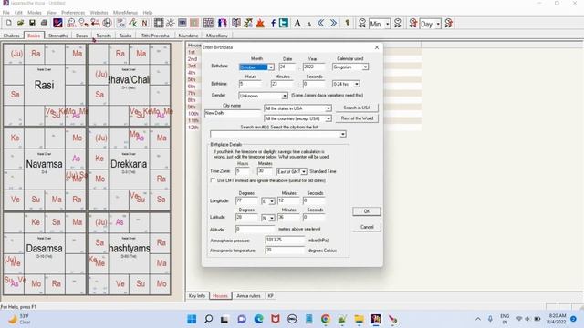Click the Twitter t toolbar icon
584x328 pixels.
(284, 23)
